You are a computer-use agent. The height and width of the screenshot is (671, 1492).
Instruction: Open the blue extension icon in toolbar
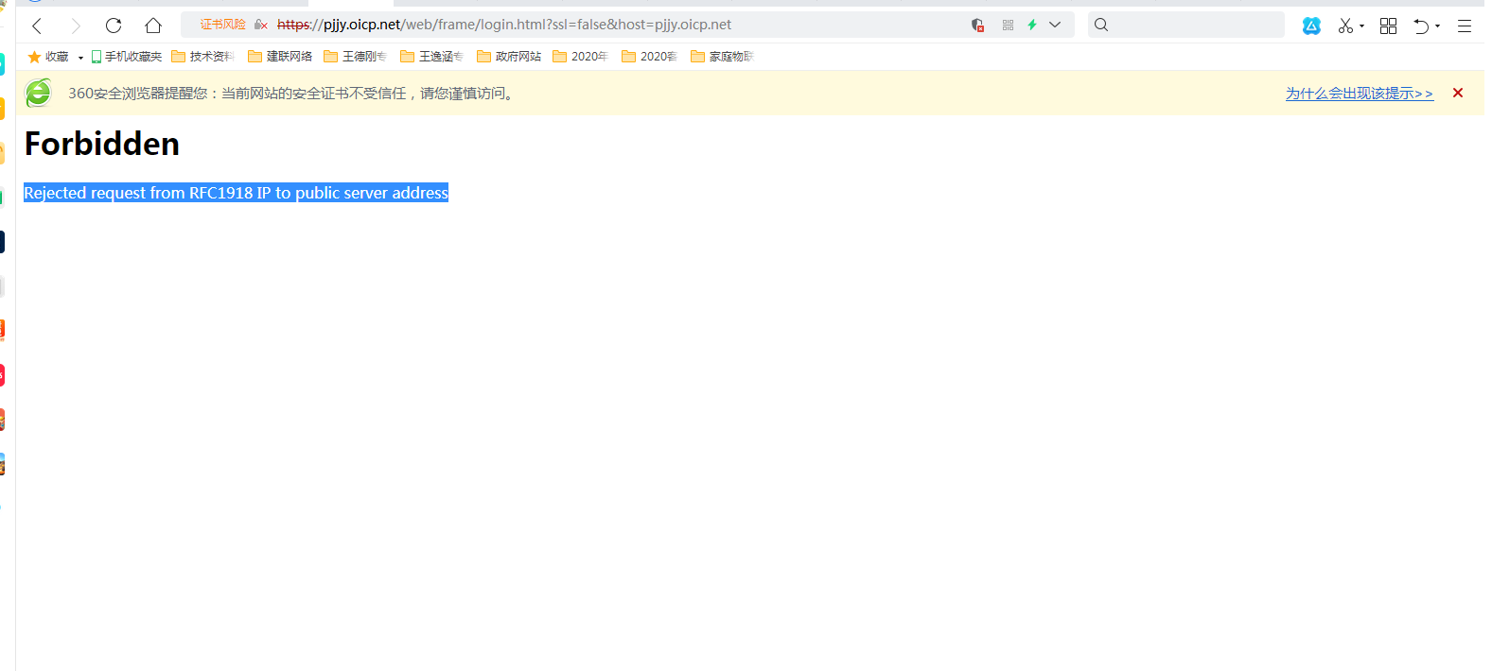tap(1311, 26)
